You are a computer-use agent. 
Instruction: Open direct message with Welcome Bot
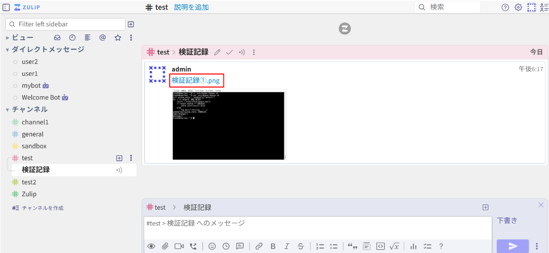pyautogui.click(x=41, y=97)
